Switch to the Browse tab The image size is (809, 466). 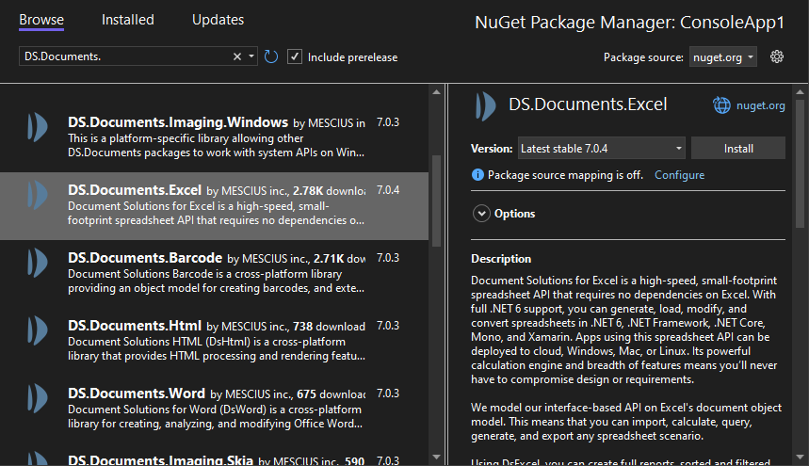point(41,20)
